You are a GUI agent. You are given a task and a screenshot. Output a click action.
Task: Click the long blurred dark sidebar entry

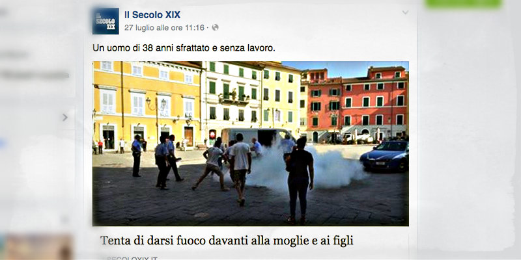click(35, 75)
